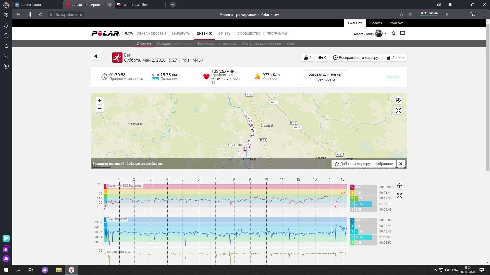The height and width of the screenshot is (275, 490).
Task: Open ENG language indicator in tray
Action: point(455,270)
